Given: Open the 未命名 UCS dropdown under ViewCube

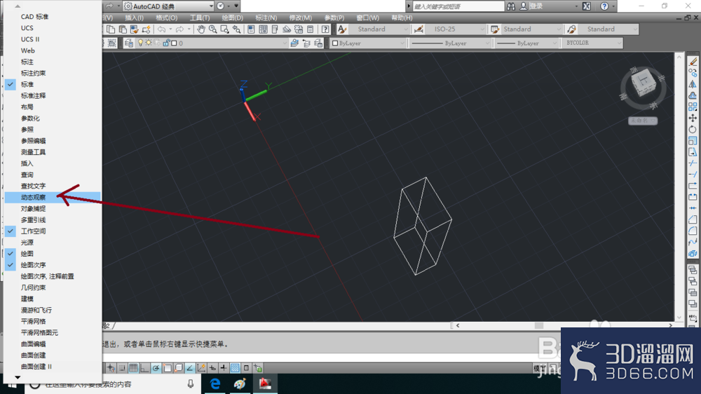Looking at the screenshot, I should tap(643, 121).
